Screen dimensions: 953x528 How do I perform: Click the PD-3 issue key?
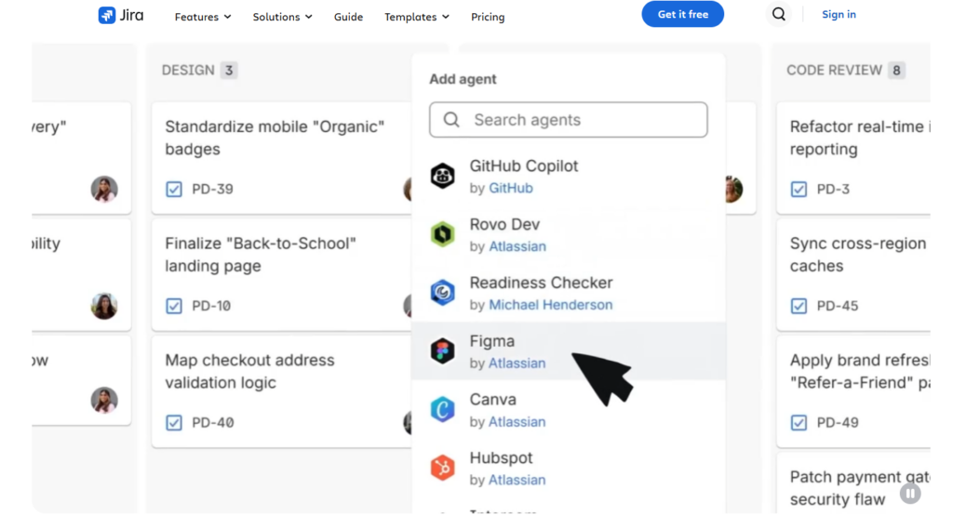click(x=833, y=190)
